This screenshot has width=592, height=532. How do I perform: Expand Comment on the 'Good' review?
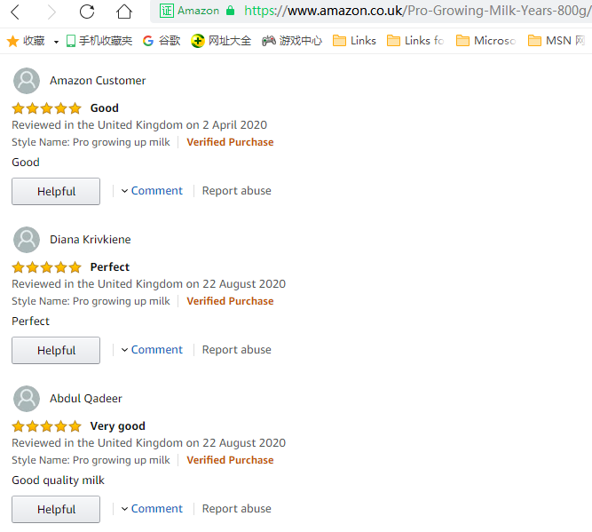coord(152,191)
